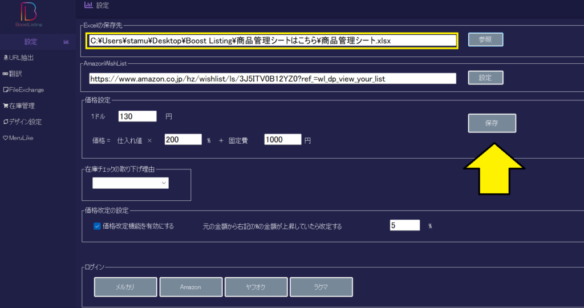The image size is (584, 308).
Task: Click the ラクマ login button
Action: pyautogui.click(x=321, y=287)
